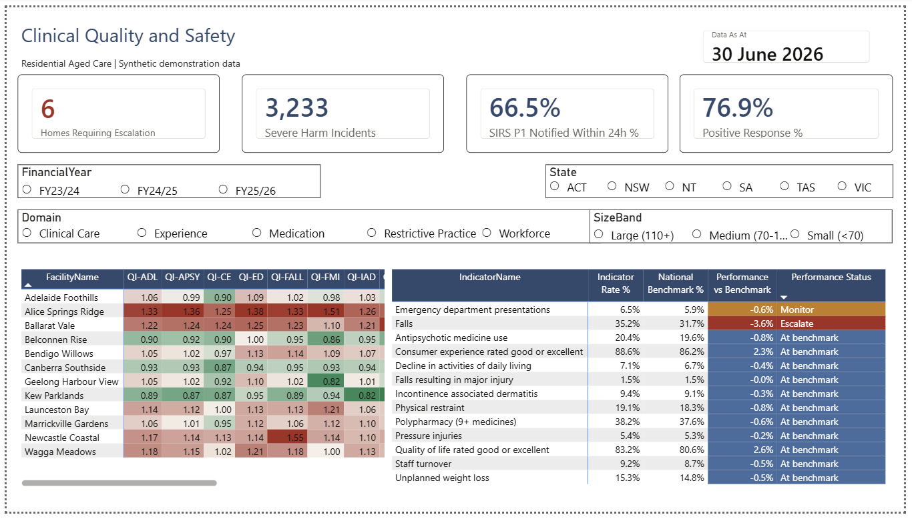The image size is (912, 519).
Task: Click the Monitor status cell
Action: (831, 310)
